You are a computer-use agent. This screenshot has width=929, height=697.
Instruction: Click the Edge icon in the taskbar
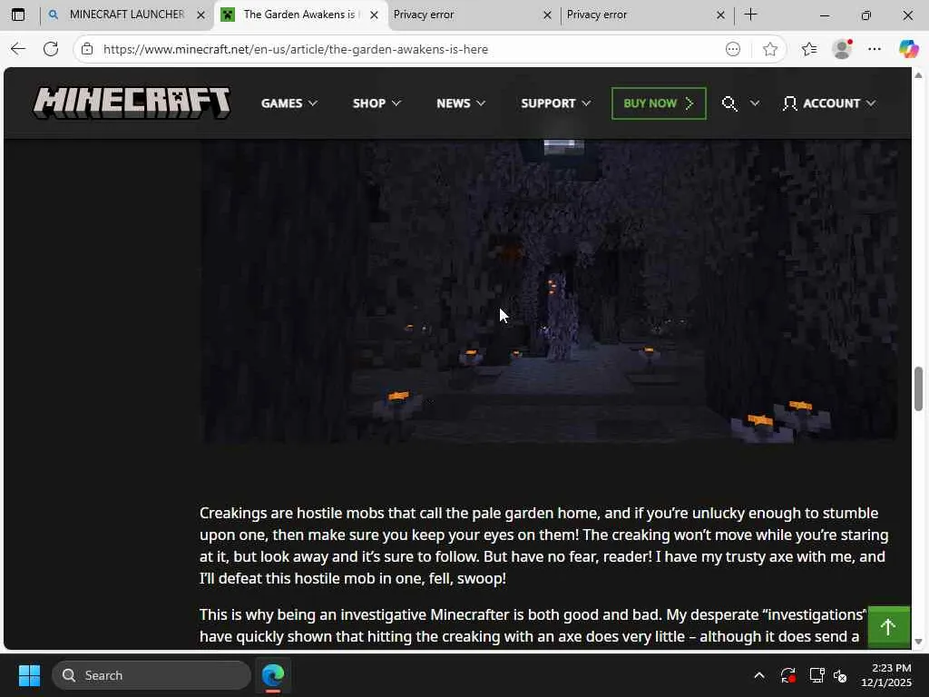(273, 675)
